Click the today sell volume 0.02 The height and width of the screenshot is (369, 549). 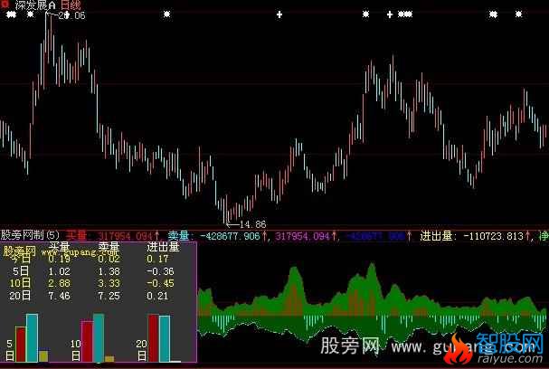pos(109,259)
